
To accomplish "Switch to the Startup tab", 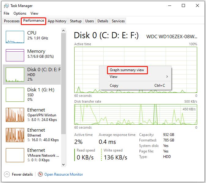I will pos(76,21).
